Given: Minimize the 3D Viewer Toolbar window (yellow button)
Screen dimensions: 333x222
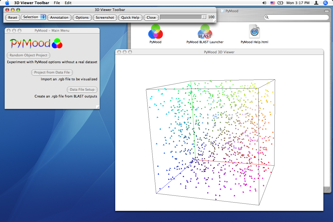Looking at the screenshot, I should (12, 10).
